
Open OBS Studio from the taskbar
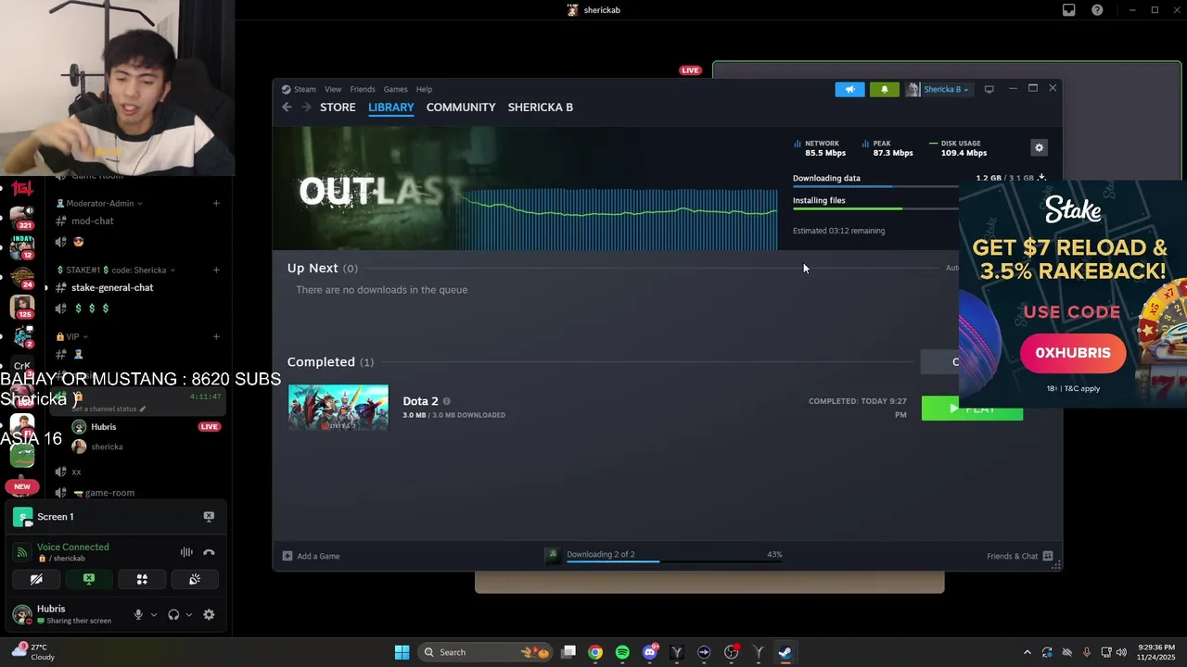tap(731, 652)
